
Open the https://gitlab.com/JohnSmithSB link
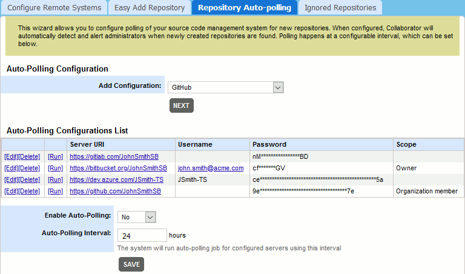pyautogui.click(x=115, y=156)
